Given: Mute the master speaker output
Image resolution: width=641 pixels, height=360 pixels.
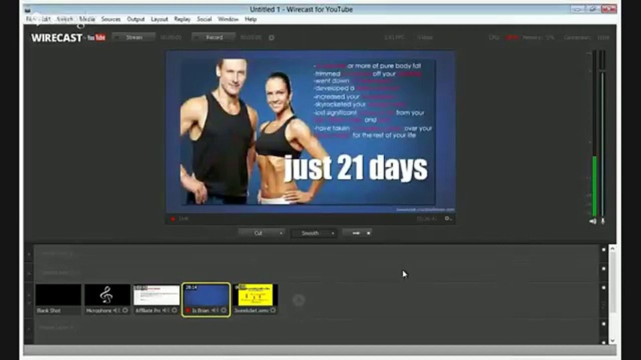Looking at the screenshot, I should coord(593,221).
